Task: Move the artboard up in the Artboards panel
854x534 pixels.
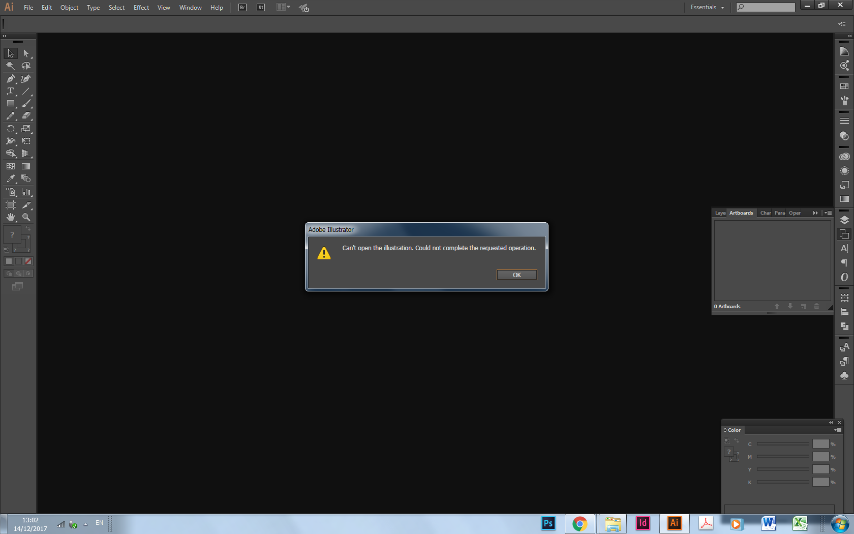Action: pos(777,306)
